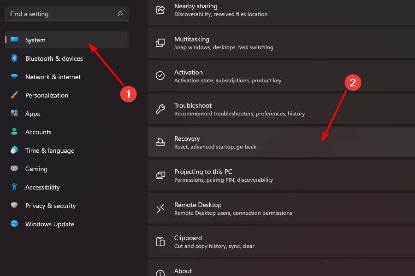Open Time & language settings
415x276 pixels.
(50, 150)
